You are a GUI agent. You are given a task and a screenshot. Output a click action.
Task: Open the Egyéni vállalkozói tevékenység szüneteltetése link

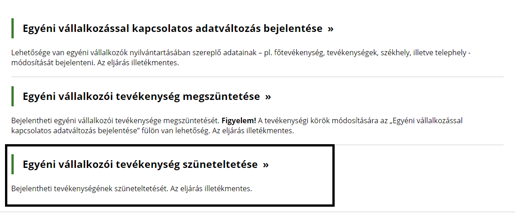pyautogui.click(x=140, y=164)
